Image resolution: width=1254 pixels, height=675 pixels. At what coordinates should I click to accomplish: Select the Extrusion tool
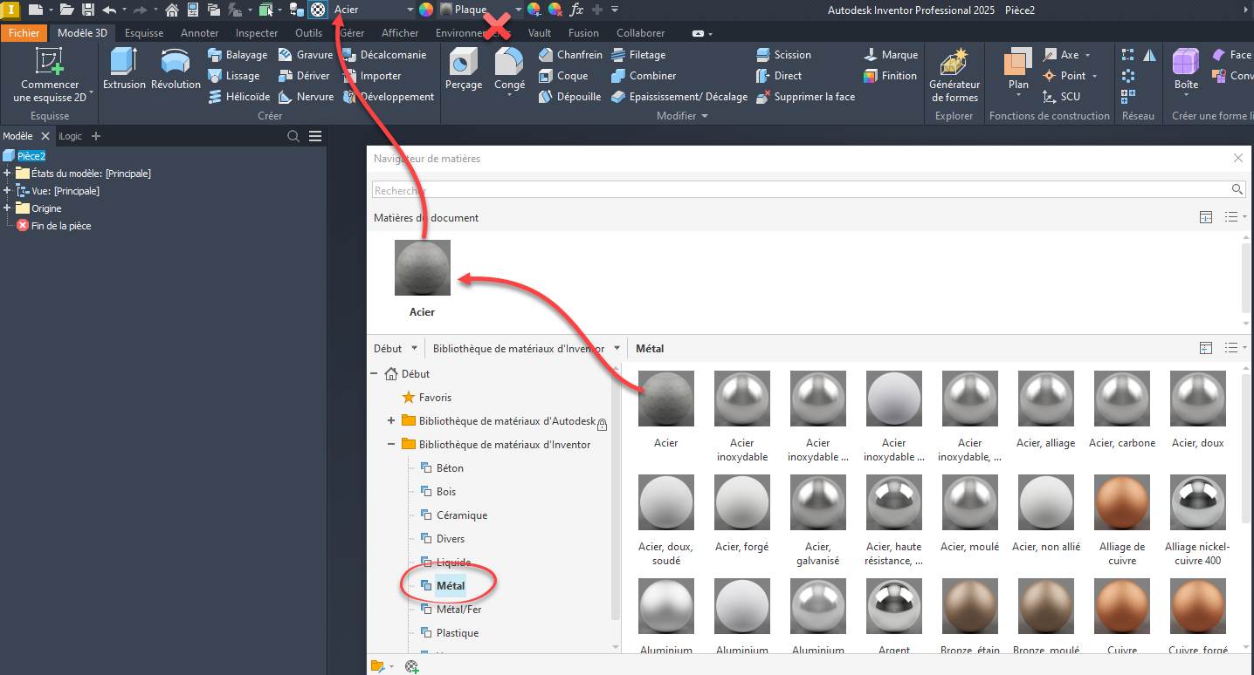pyautogui.click(x=124, y=70)
